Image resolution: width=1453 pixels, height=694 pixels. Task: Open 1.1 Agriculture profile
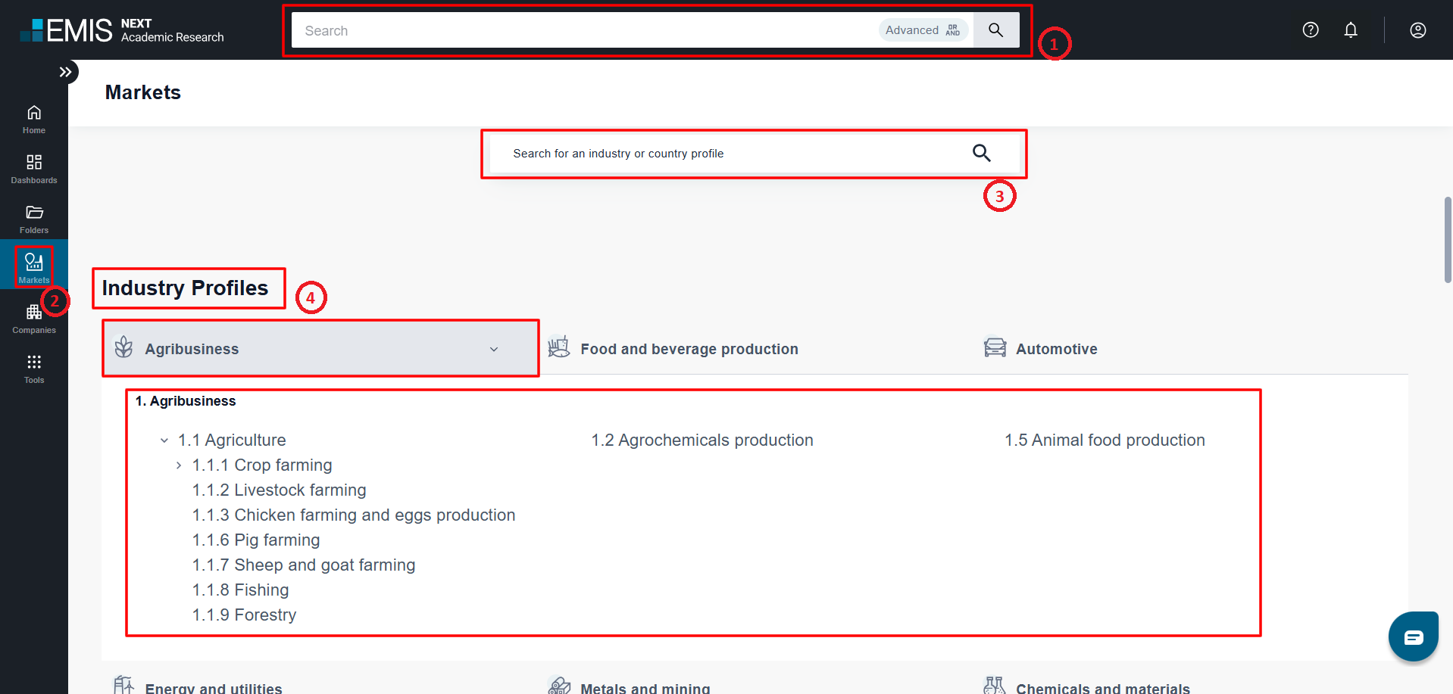coord(232,440)
